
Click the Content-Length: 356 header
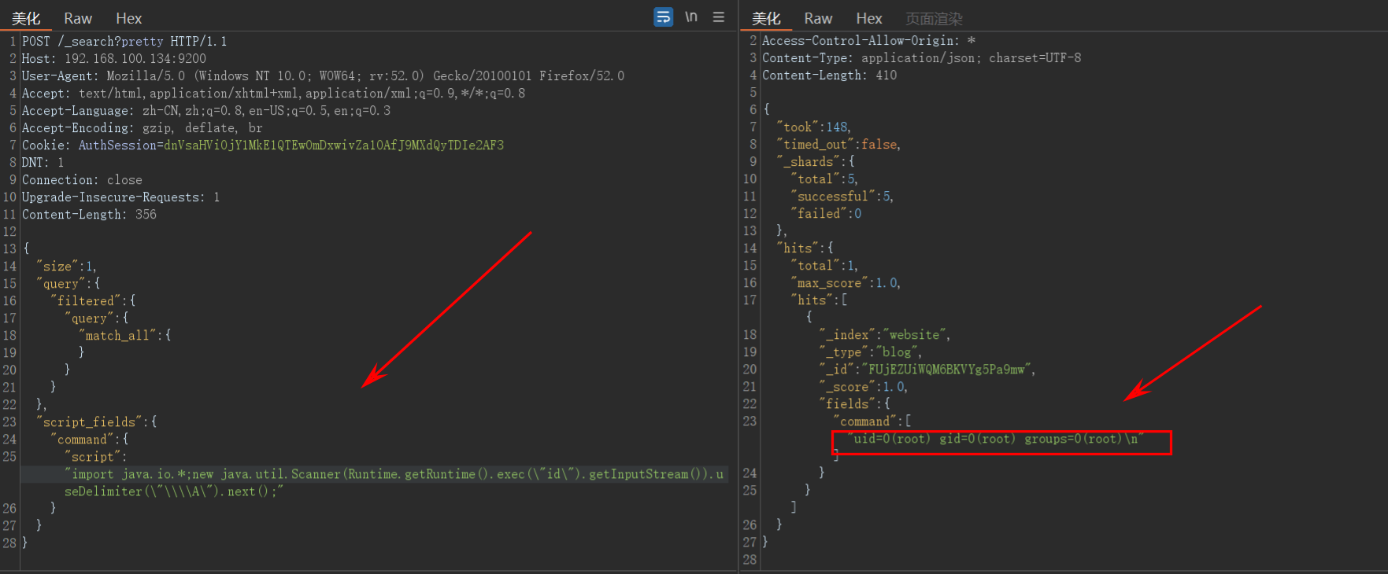89,214
